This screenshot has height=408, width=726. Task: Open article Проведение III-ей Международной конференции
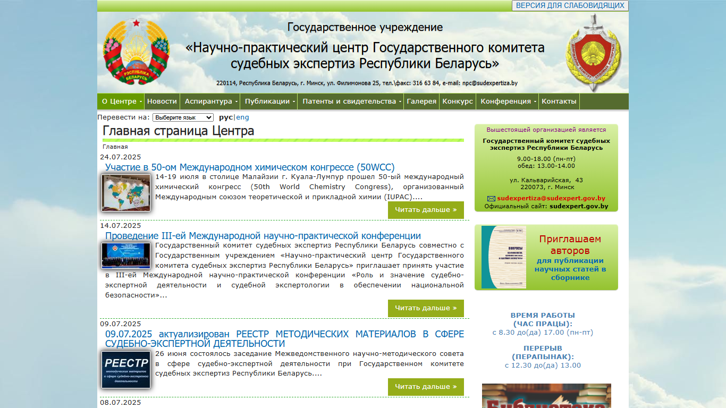(x=263, y=236)
